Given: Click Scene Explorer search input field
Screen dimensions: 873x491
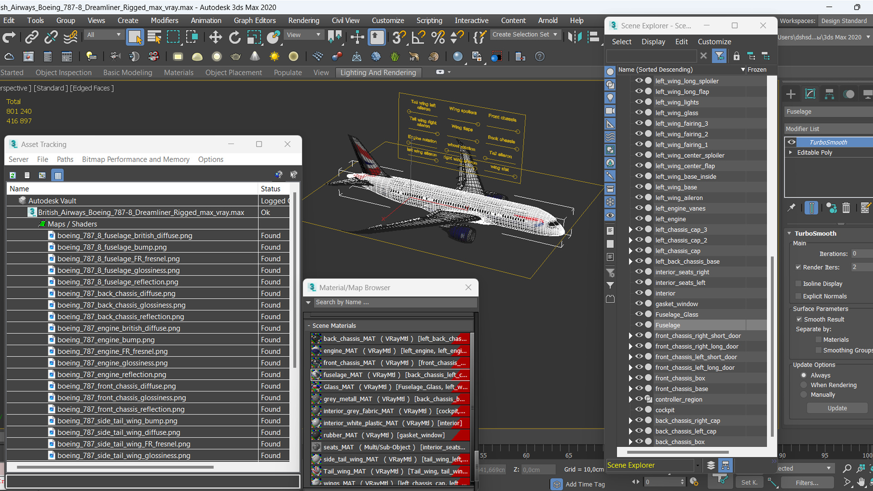Looking at the screenshot, I should (x=651, y=56).
